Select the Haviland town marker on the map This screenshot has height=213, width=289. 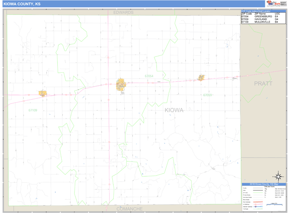click(201, 78)
